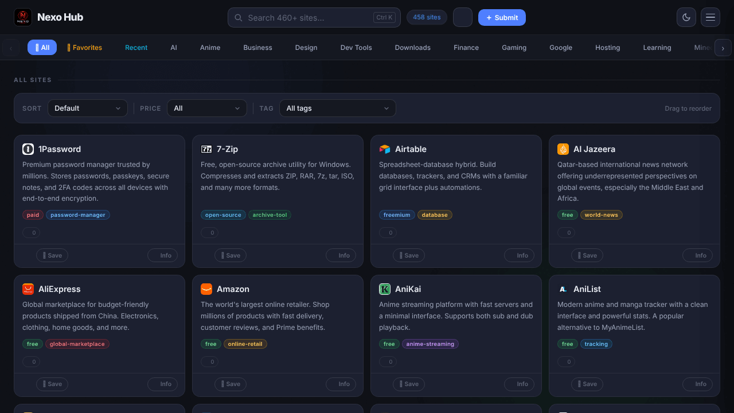Open the Sort Default dropdown
Image resolution: width=734 pixels, height=413 pixels.
pos(88,108)
